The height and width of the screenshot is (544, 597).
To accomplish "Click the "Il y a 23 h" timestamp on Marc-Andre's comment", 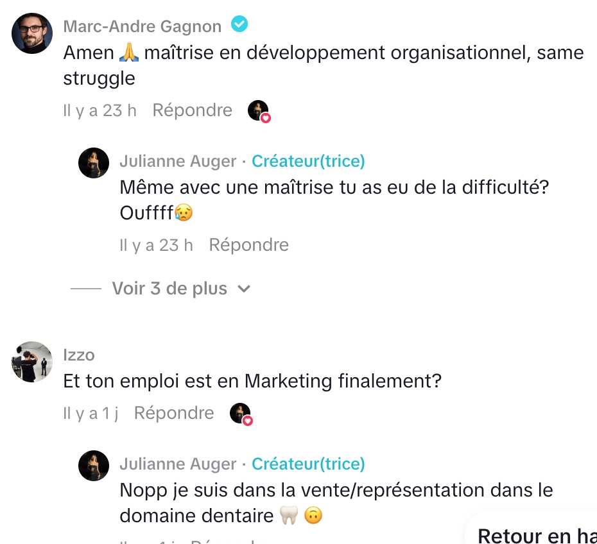I will [x=99, y=110].
